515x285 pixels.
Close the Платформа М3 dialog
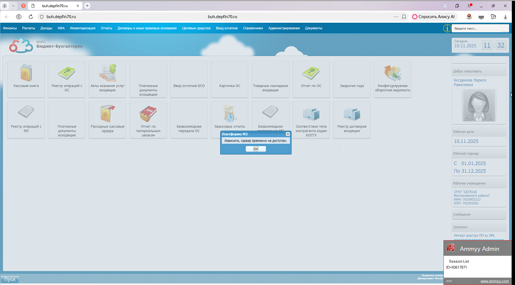288,134
